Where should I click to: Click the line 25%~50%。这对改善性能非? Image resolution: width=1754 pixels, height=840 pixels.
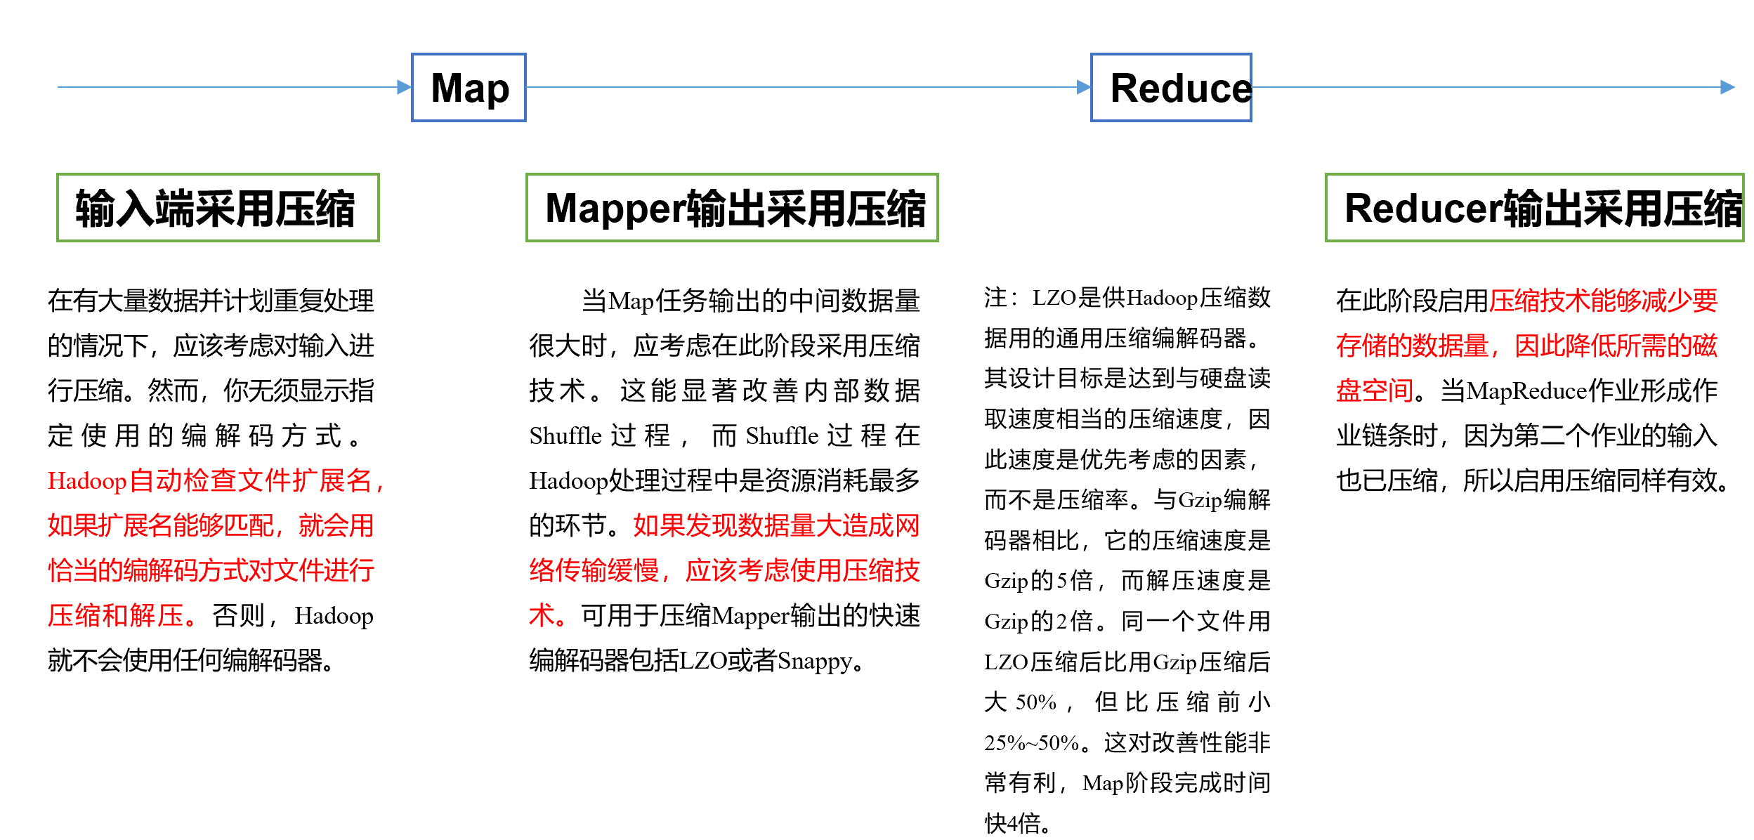coord(1127,742)
